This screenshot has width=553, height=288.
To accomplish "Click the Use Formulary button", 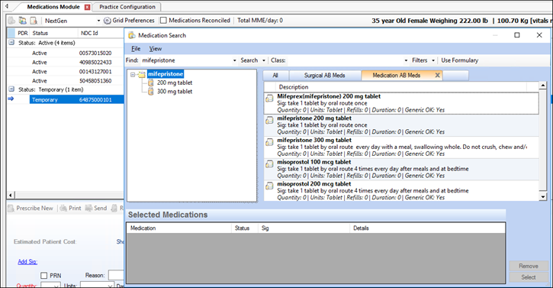I will pyautogui.click(x=459, y=60).
